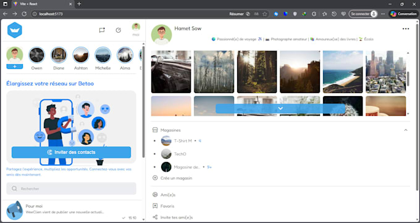Viewport: 420px width, 223px height.
Task: Click the 9+ badge next to Magasine de..
Action: coord(209,167)
